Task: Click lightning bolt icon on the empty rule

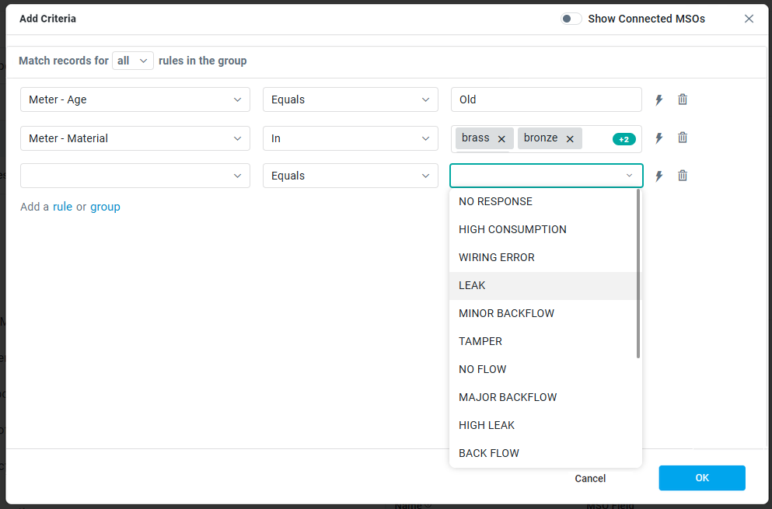Action: 658,176
